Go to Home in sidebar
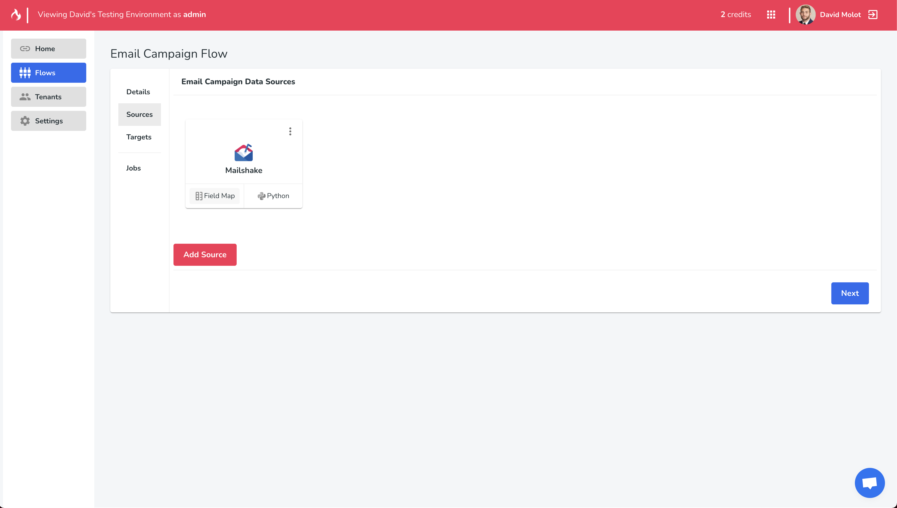 [48, 48]
